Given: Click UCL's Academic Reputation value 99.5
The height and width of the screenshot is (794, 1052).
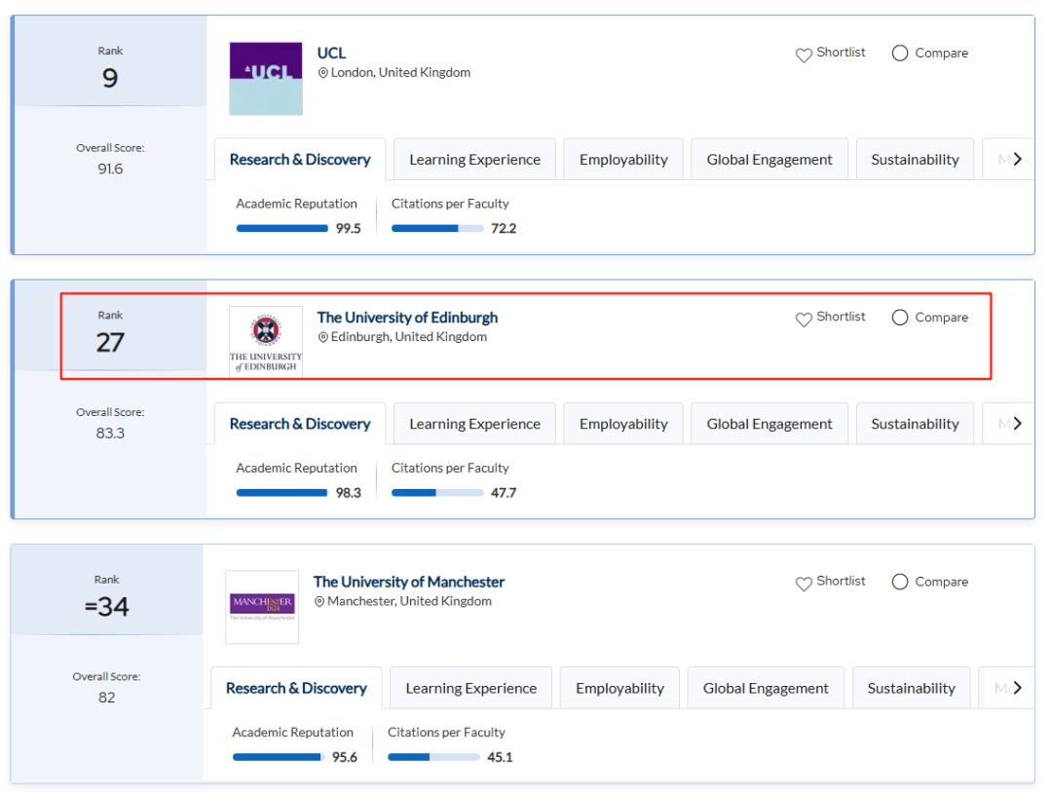Looking at the screenshot, I should pyautogui.click(x=348, y=229).
